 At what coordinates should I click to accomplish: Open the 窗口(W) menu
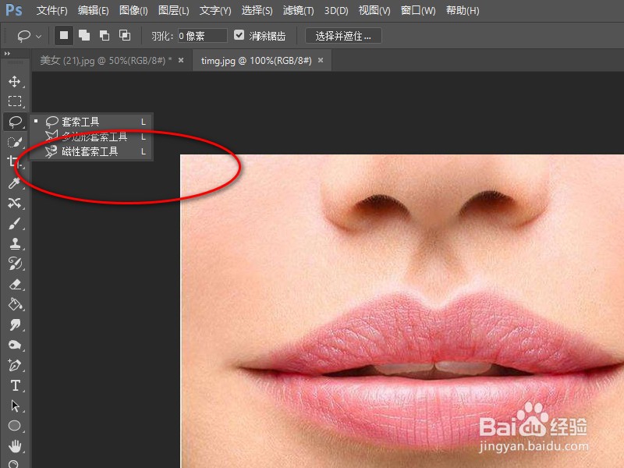coord(418,10)
